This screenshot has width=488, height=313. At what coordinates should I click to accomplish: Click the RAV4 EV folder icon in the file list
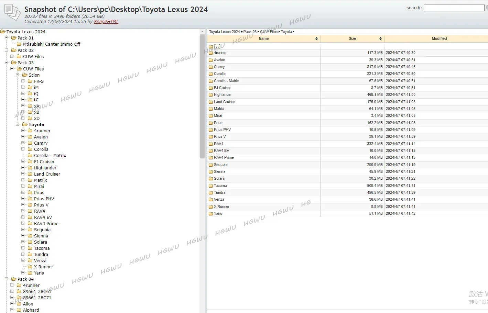[x=211, y=151]
